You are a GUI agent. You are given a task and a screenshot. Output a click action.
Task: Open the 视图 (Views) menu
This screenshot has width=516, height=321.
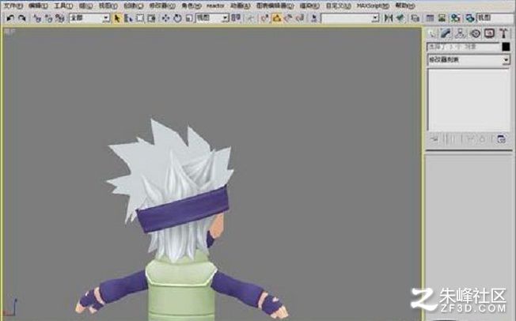pyautogui.click(x=108, y=6)
